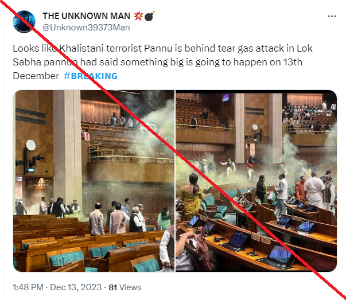Screen dimensions: 346x300
Task: Click the explosion emoji in display name
Action: [138, 16]
